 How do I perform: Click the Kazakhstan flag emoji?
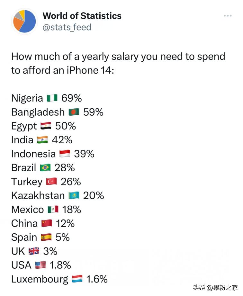[73, 195]
